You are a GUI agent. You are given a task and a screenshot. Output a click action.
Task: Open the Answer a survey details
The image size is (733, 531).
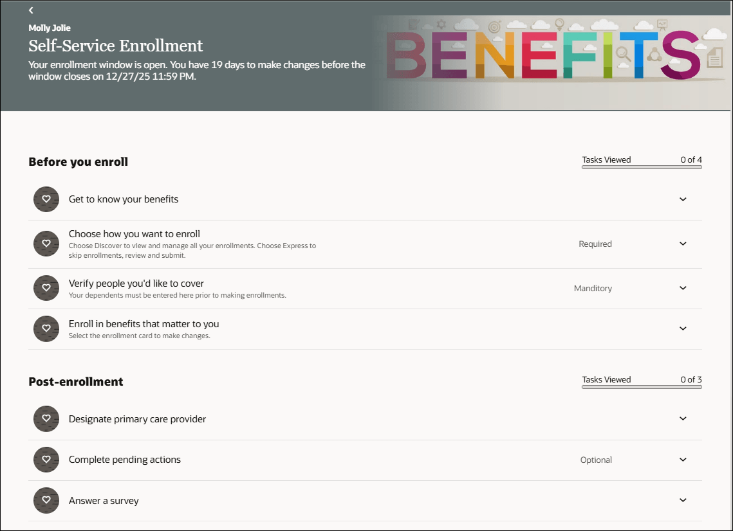[683, 500]
